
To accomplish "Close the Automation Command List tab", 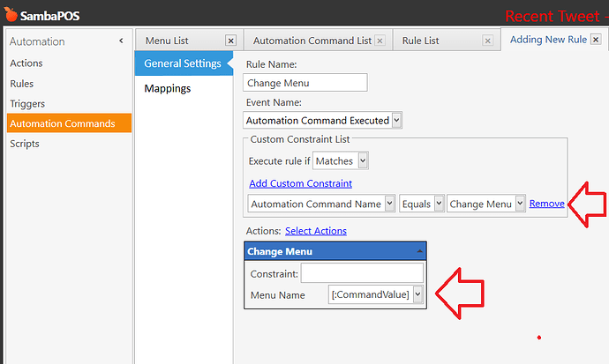I will pyautogui.click(x=380, y=41).
